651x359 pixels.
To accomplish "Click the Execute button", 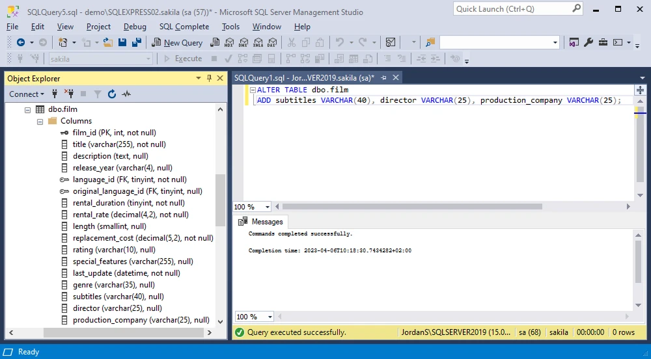I will [x=183, y=59].
